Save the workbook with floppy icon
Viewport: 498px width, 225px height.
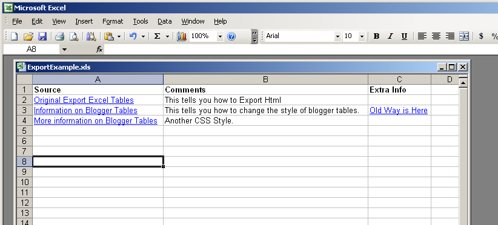42,36
